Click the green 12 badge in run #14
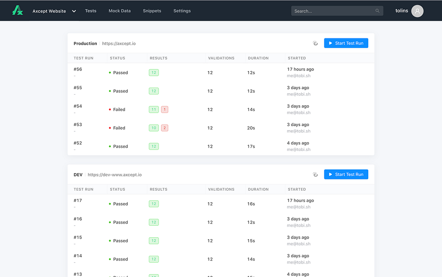Screen dimensions: 442x277 click(x=153, y=259)
